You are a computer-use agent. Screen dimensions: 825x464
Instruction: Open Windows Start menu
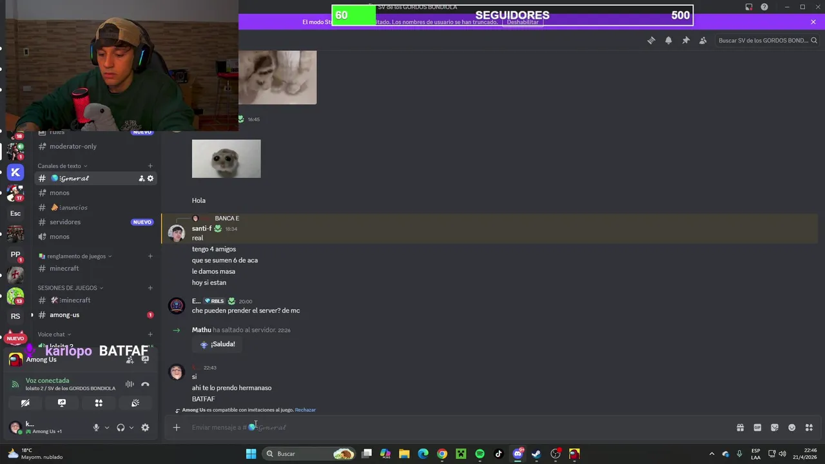[251, 454]
